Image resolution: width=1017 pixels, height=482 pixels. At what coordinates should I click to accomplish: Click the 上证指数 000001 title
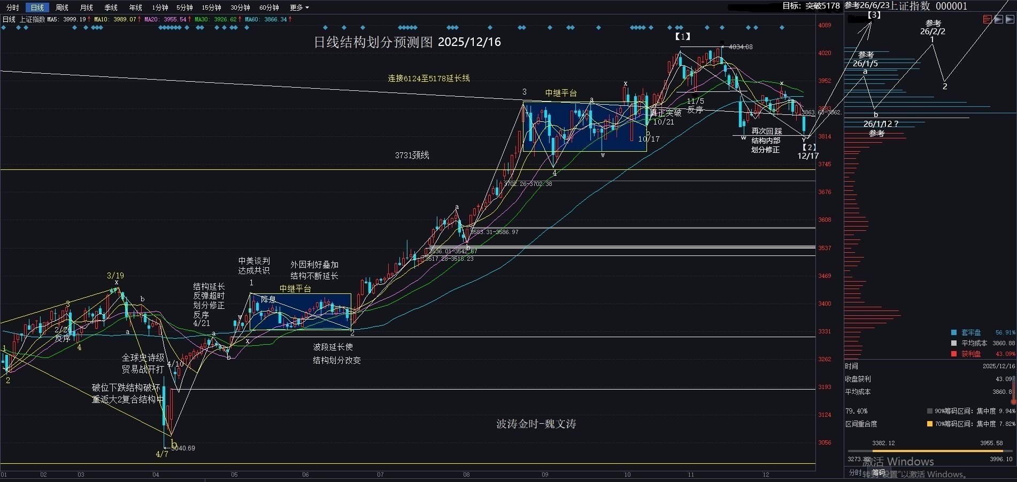(929, 6)
